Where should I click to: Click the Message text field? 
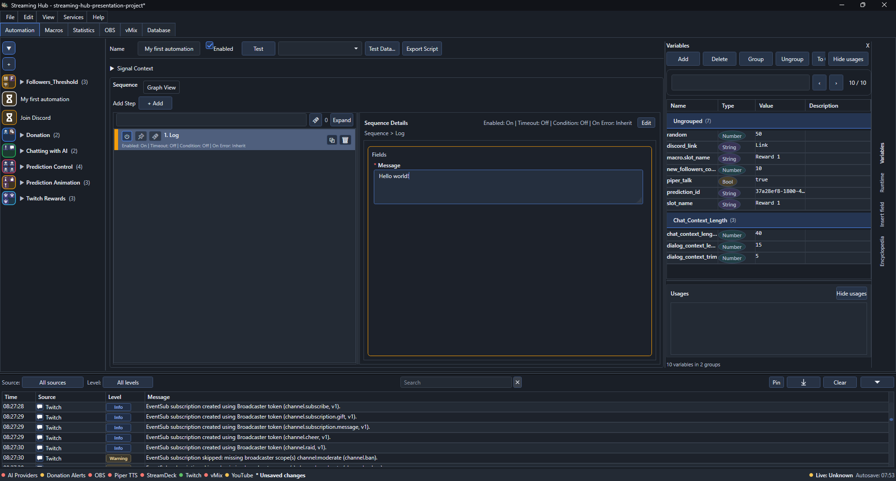[508, 186]
